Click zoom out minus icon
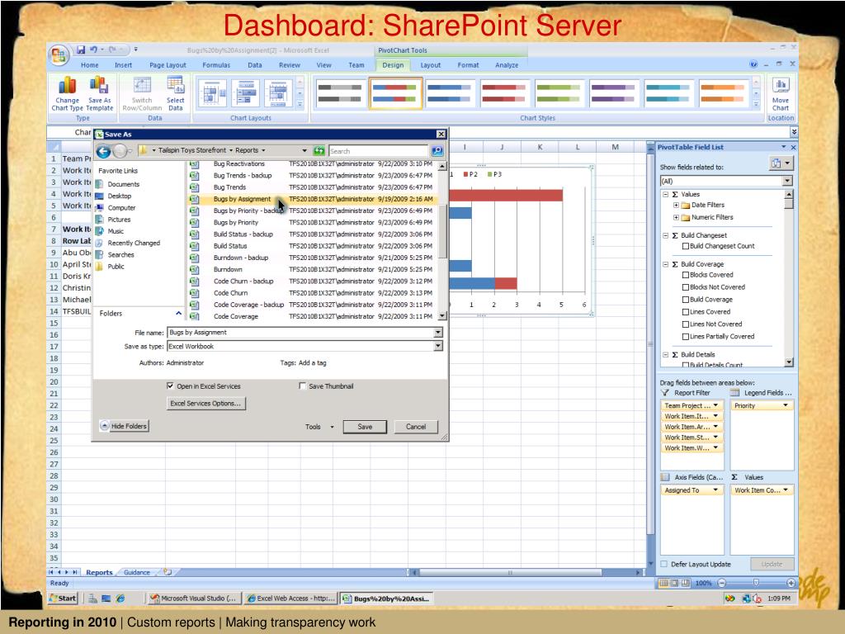Viewport: 845px width, 634px height. pyautogui.click(x=722, y=583)
